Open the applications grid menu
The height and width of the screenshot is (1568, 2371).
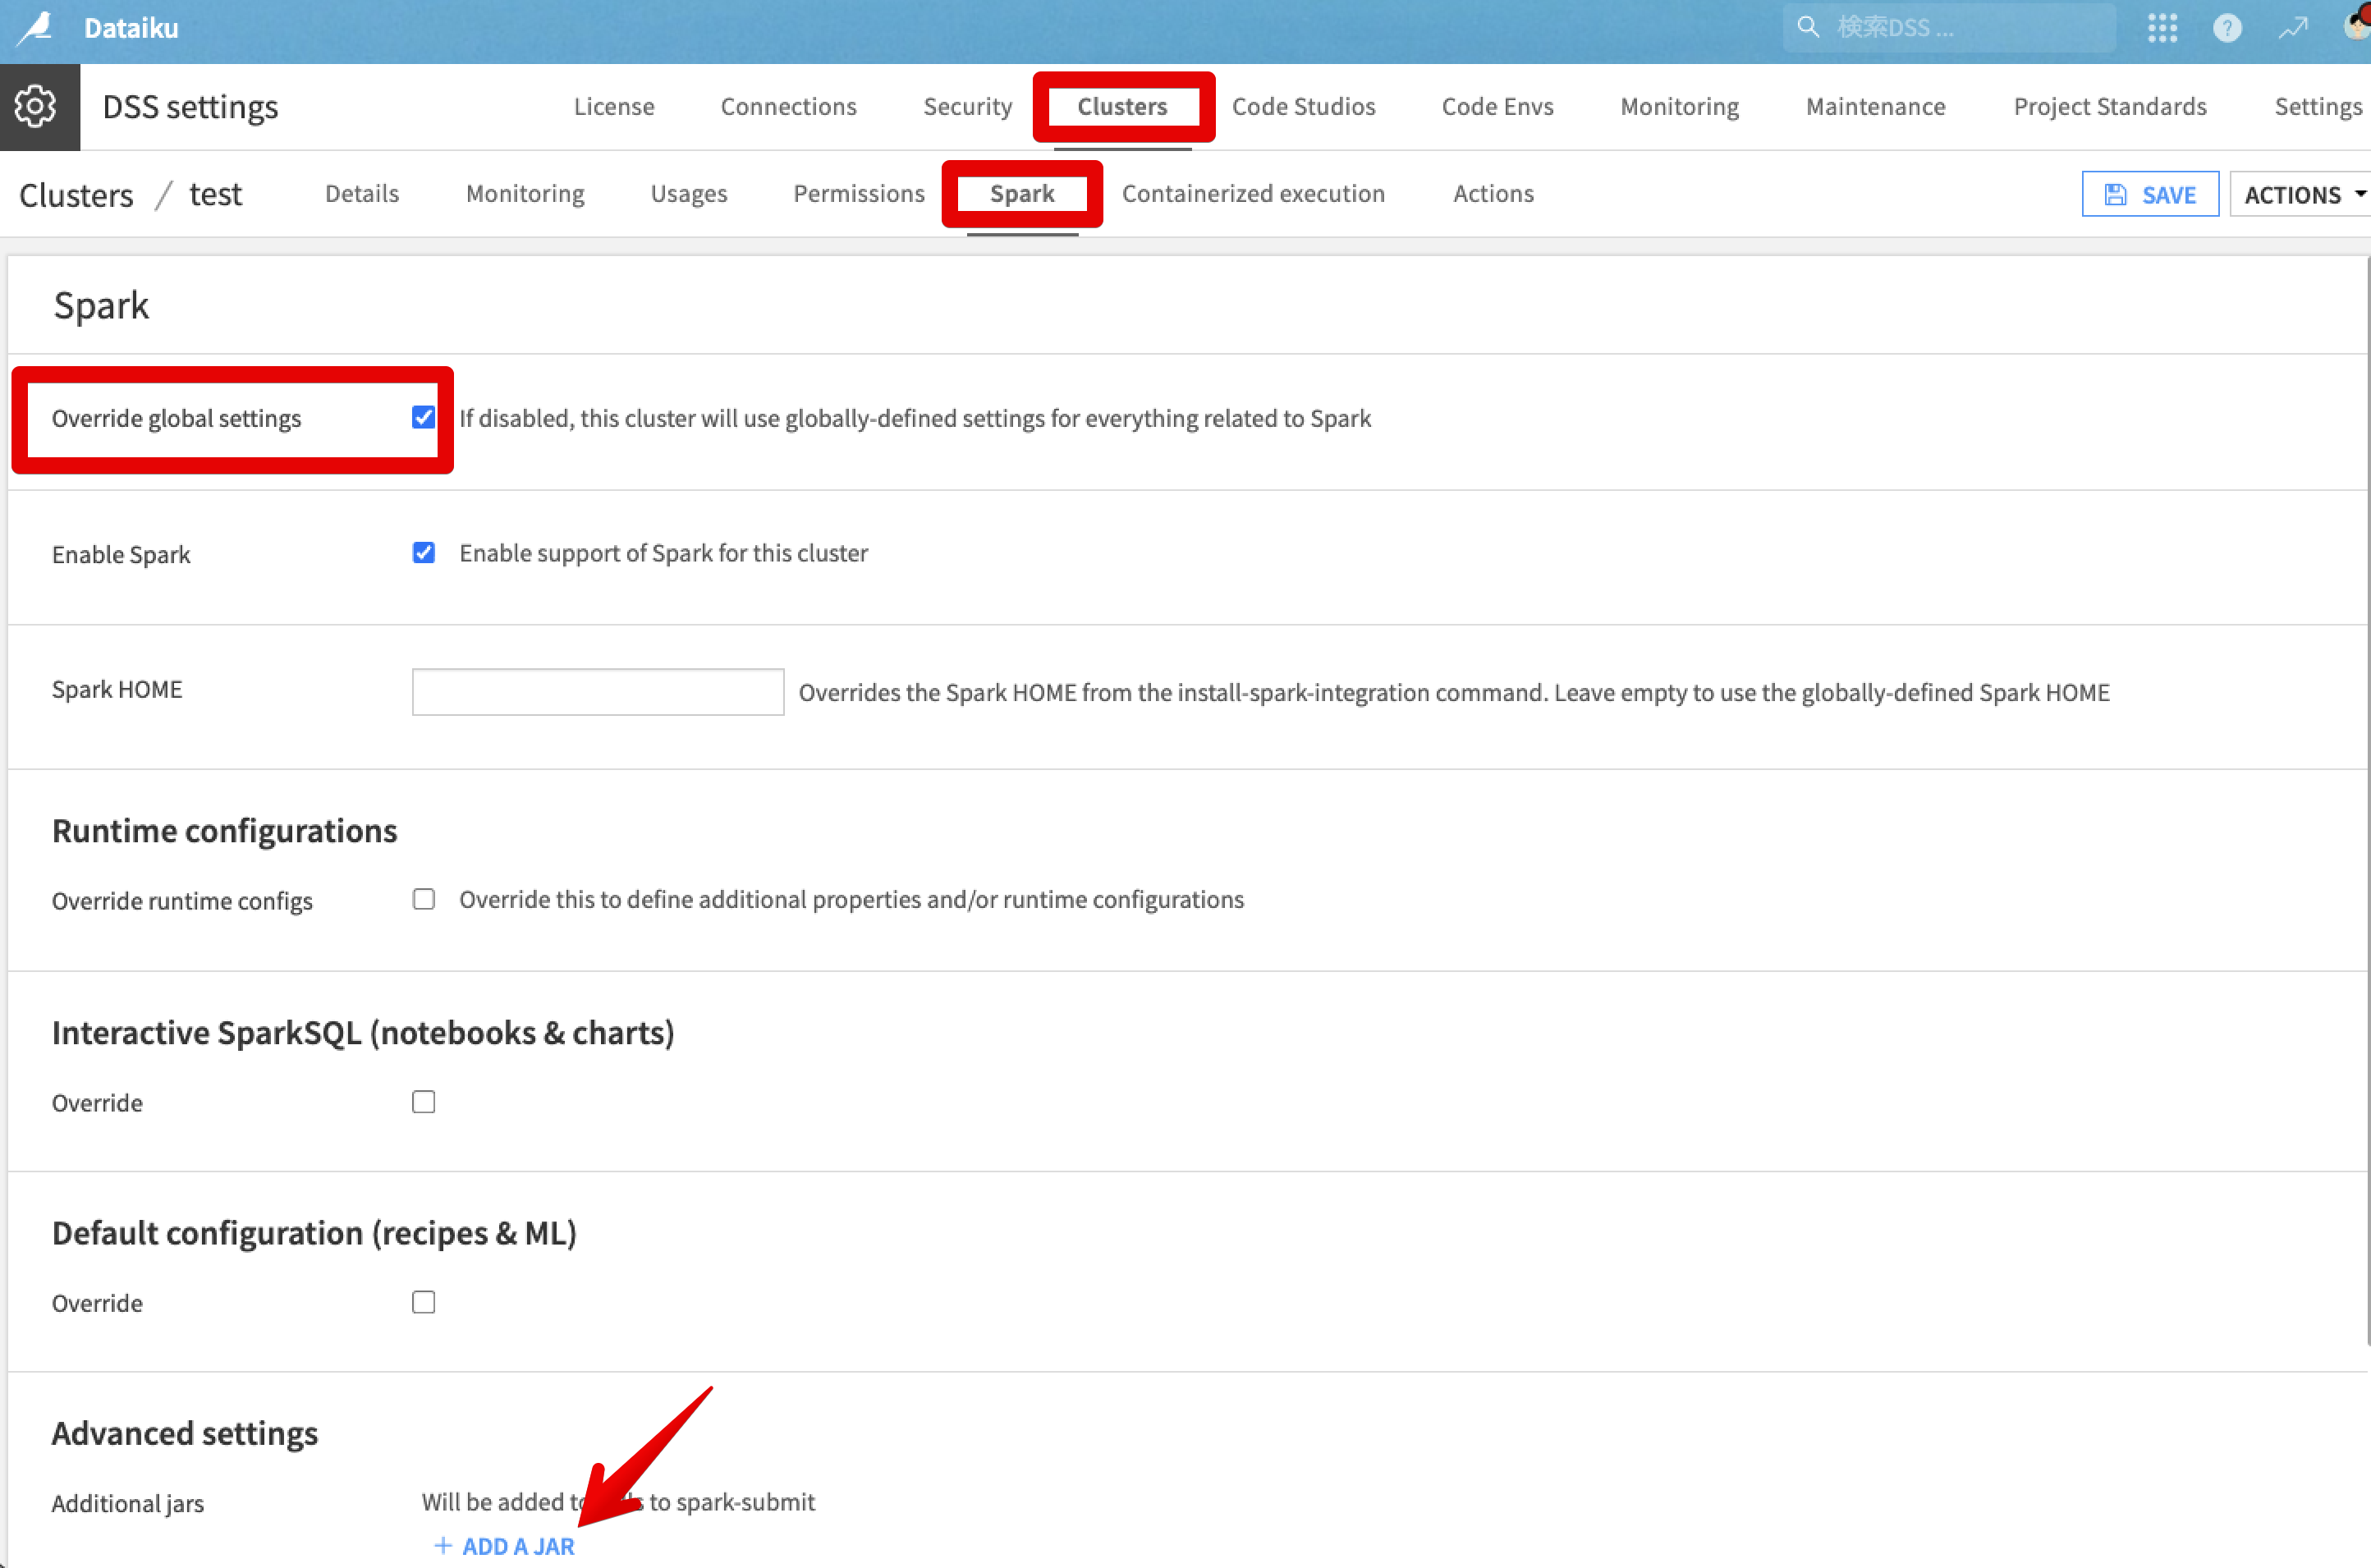(x=2161, y=27)
